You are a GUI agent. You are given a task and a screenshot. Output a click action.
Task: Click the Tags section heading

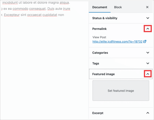click(x=95, y=63)
